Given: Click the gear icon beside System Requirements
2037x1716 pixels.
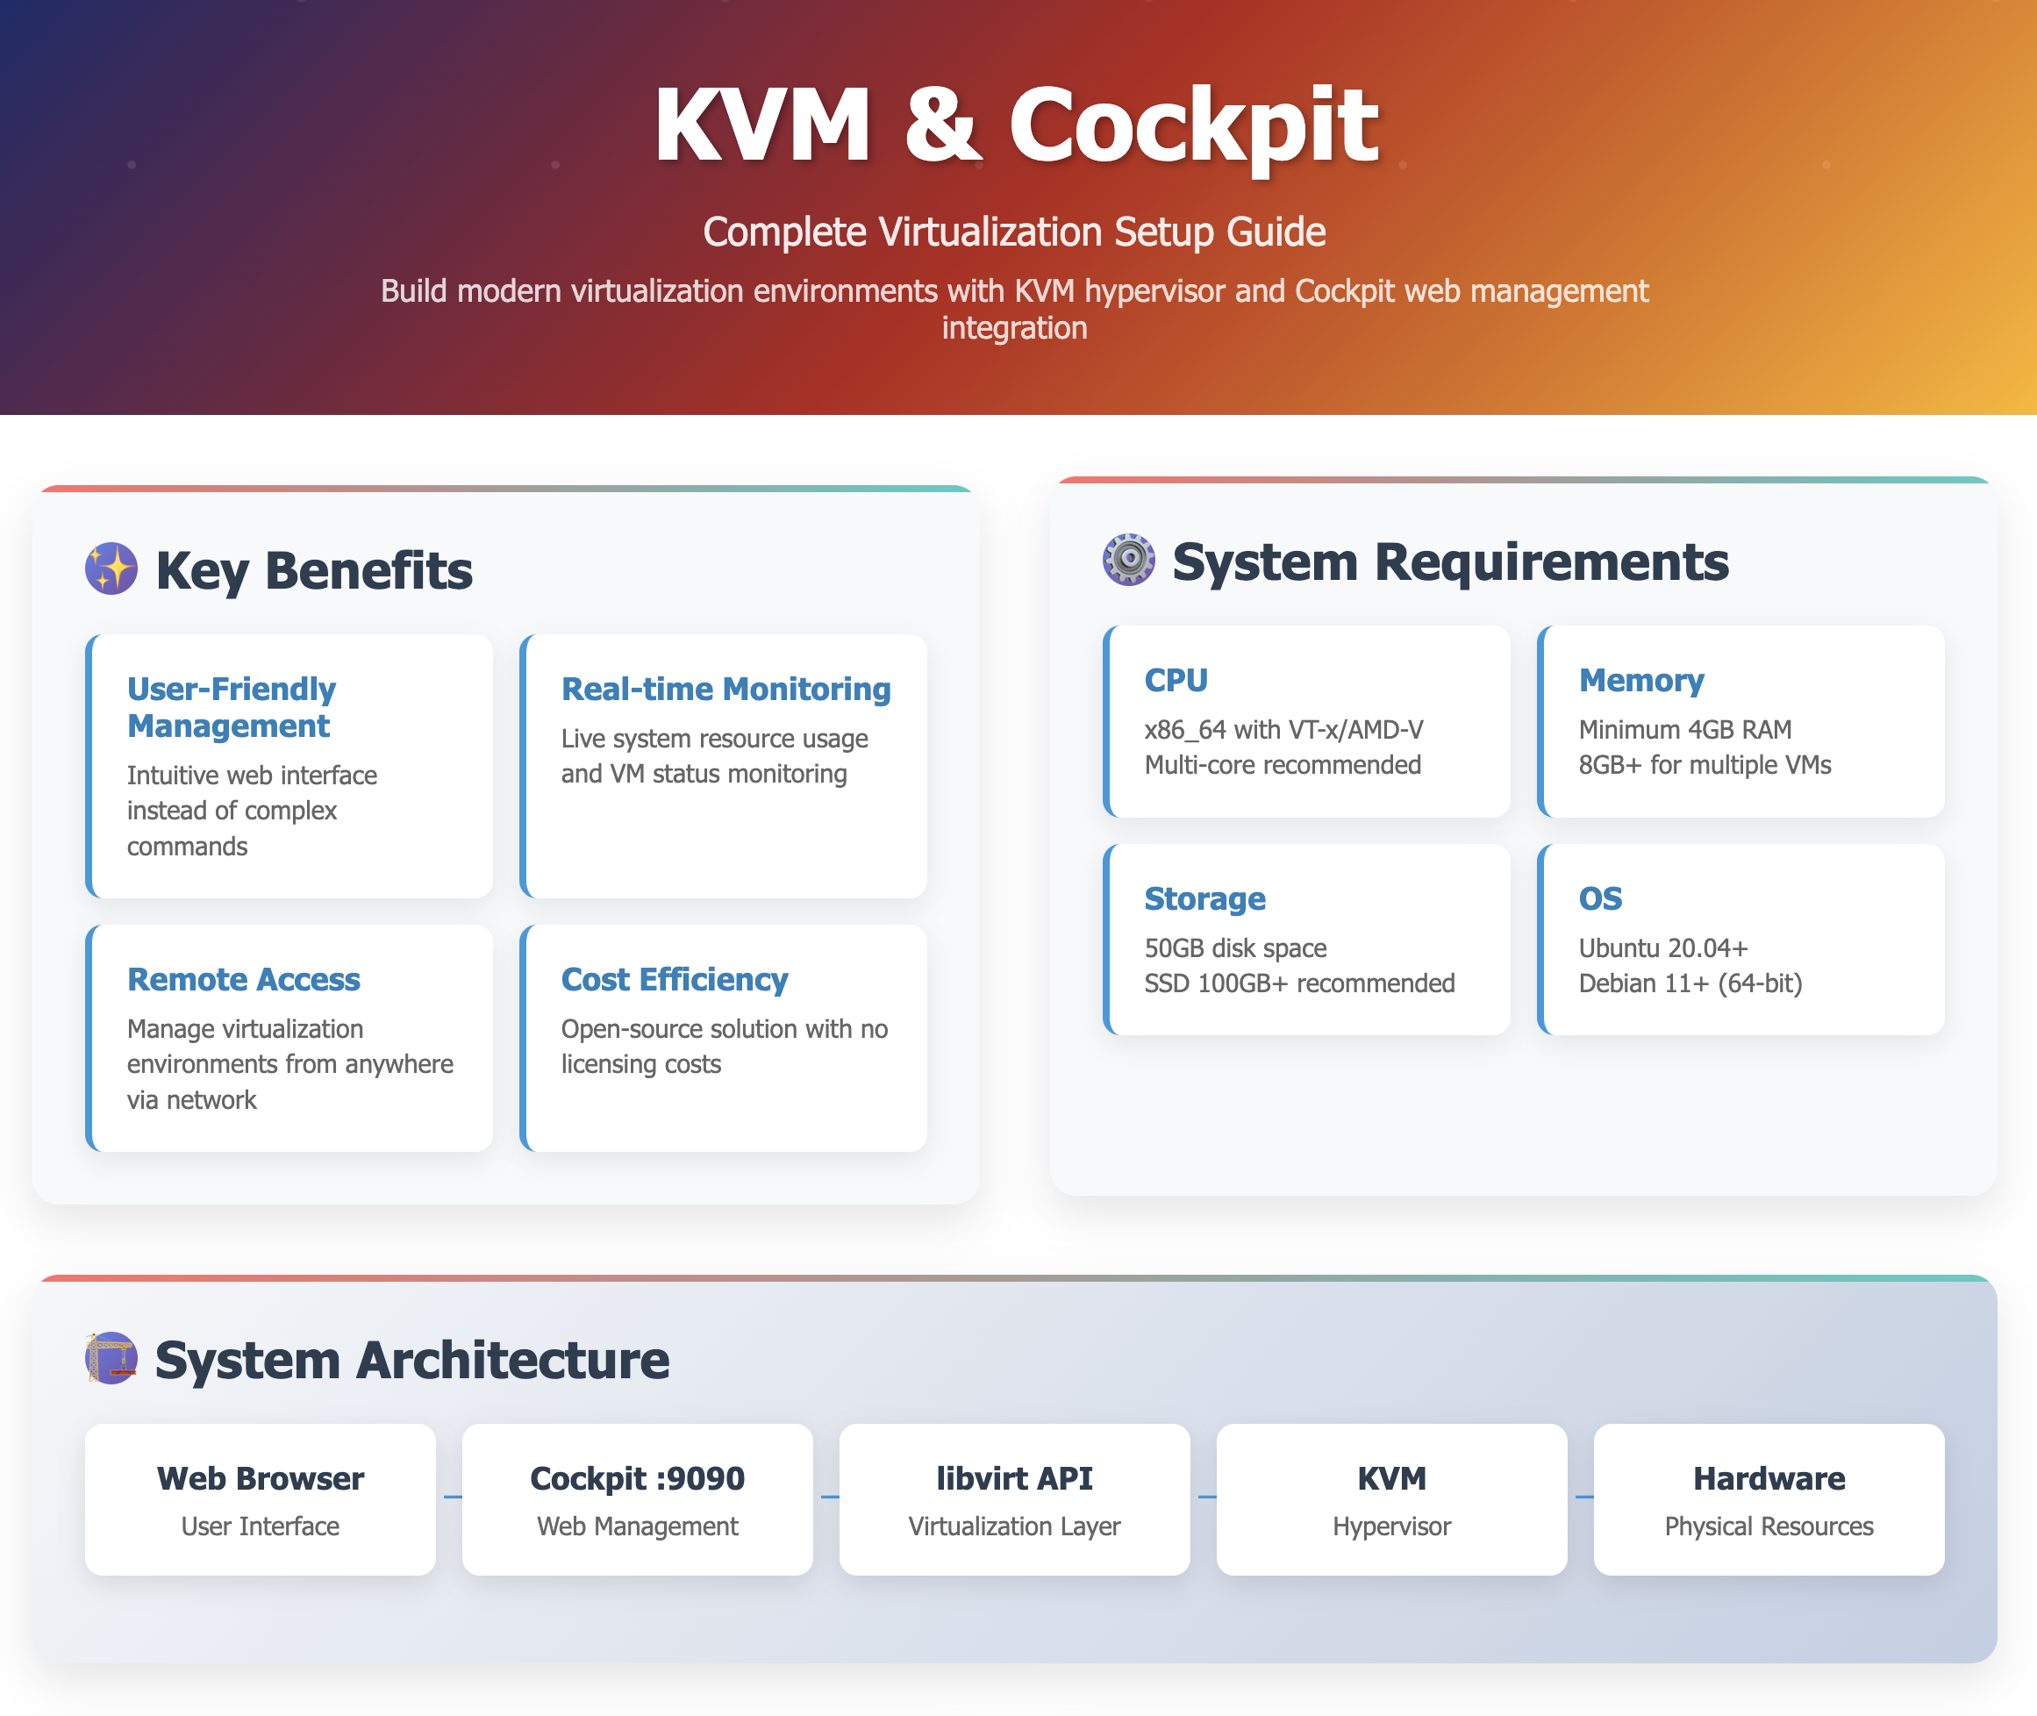Looking at the screenshot, I should click(1128, 561).
